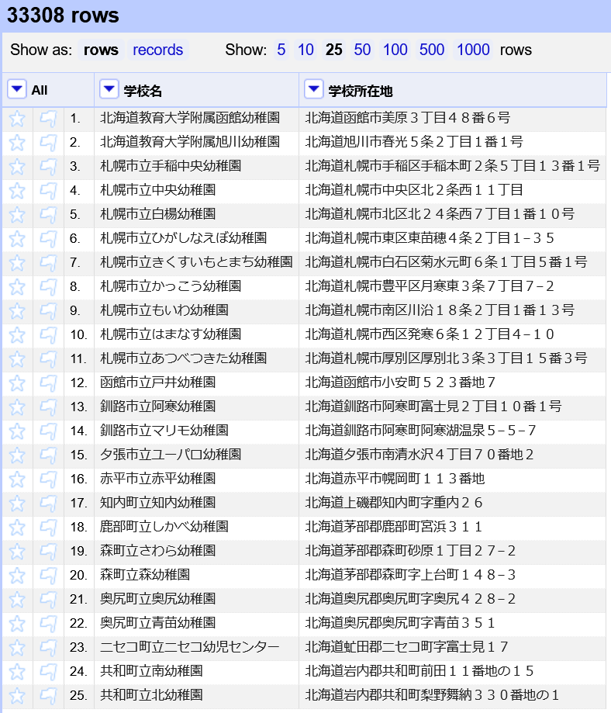
Task: Flag row 24 共和町立南幼稚園
Action: pos(48,673)
